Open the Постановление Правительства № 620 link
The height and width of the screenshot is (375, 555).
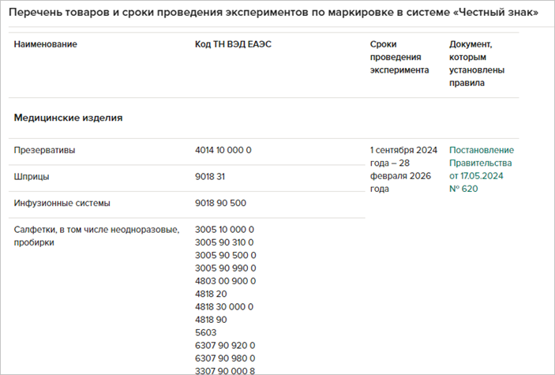point(481,169)
